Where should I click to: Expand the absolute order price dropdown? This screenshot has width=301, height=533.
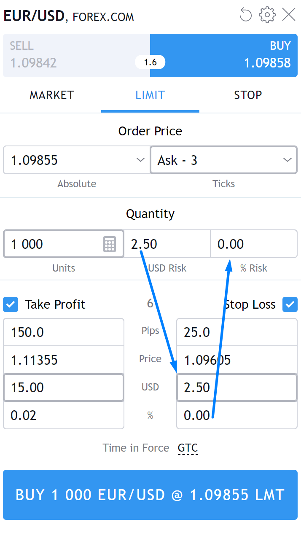pyautogui.click(x=140, y=160)
